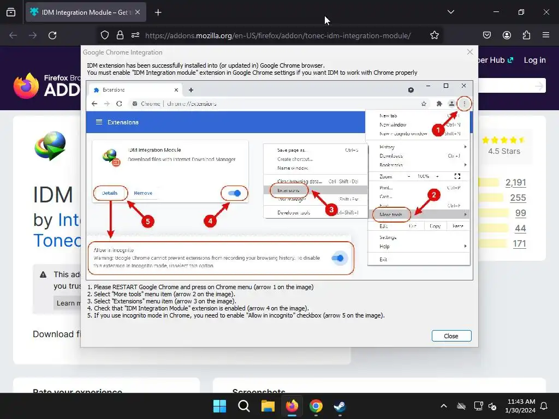This screenshot has width=559, height=419.
Task: Open the 171 one-star reviews link
Action: click(x=520, y=244)
